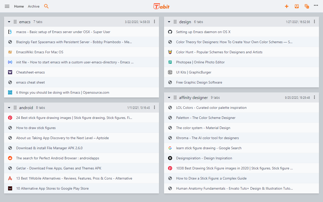Grab the drag handle of android group

(15, 108)
